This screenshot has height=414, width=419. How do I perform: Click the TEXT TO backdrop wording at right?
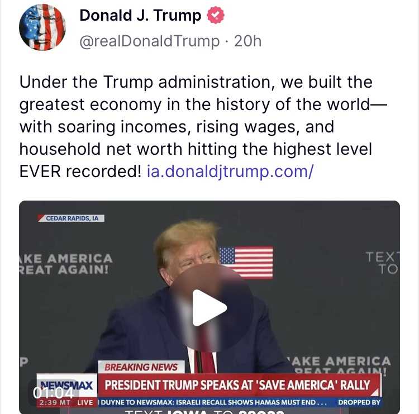coord(382,263)
